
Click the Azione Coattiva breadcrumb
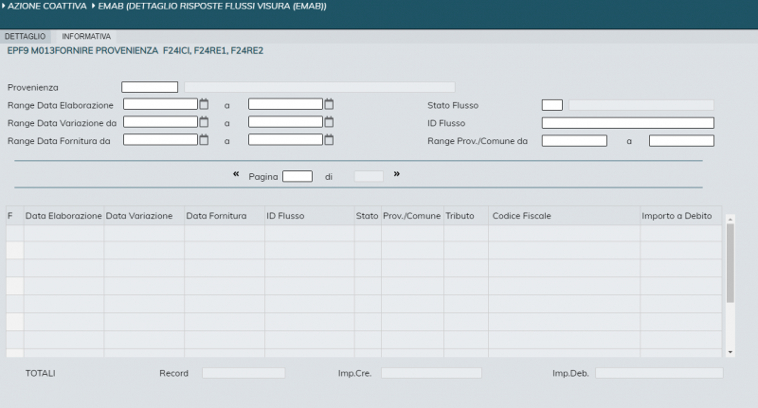(x=45, y=7)
